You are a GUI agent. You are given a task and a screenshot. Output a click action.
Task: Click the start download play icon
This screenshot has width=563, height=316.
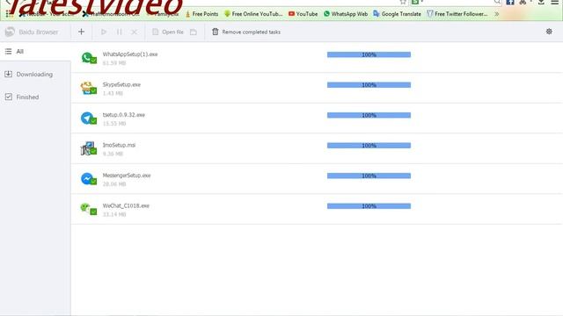pos(104,32)
